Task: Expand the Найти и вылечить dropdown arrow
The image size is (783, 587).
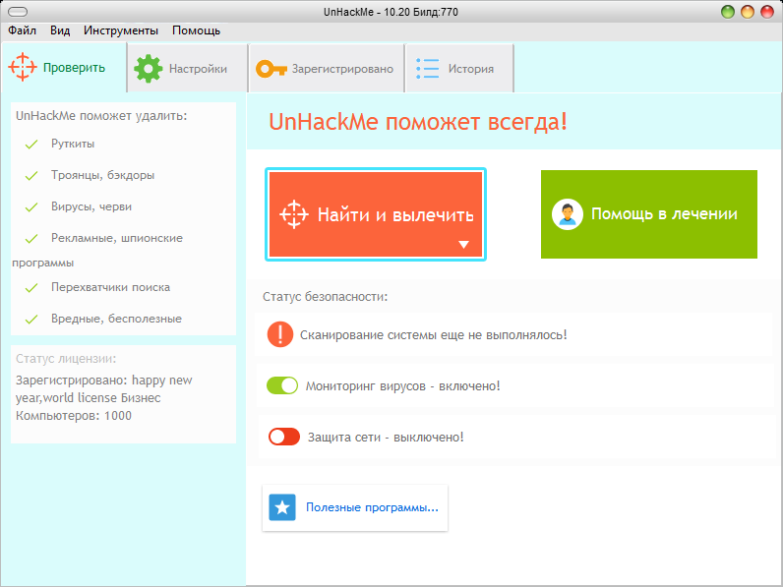Action: [464, 245]
